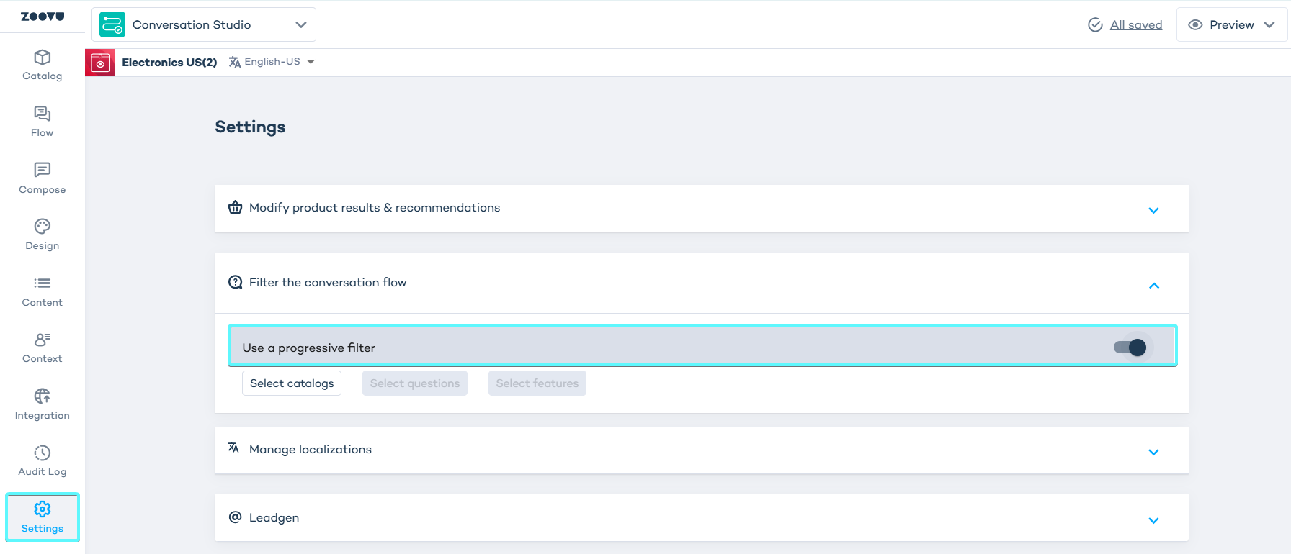Expand the Manage localizations section
Screen dimensions: 1291x554
701,450
